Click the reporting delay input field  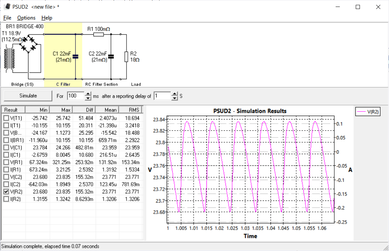(162, 96)
